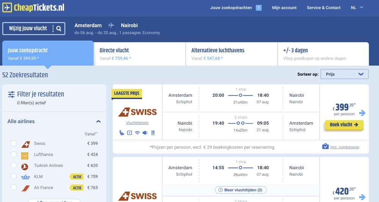Screen dimensions: 379x202
Task: Open Service & Contact in the header
Action: [x=324, y=8]
